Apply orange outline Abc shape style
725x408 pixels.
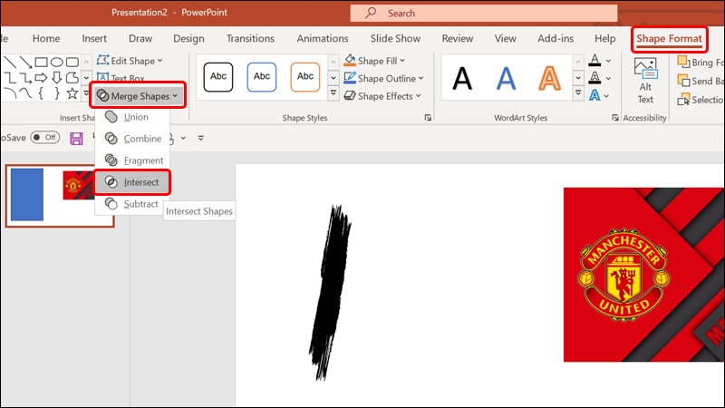pyautogui.click(x=305, y=77)
